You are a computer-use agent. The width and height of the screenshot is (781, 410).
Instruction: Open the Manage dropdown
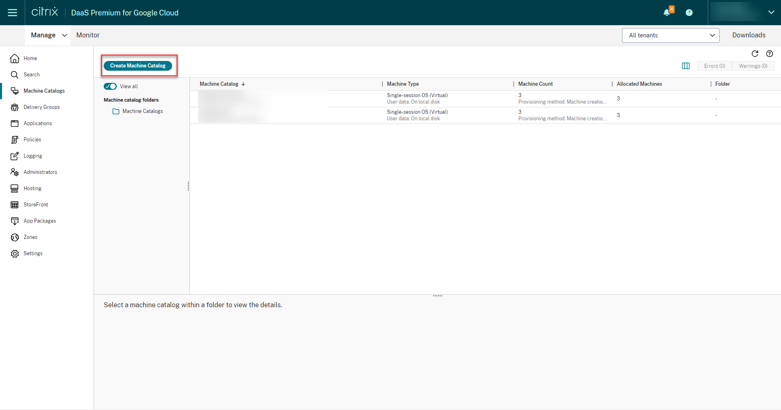(x=48, y=35)
